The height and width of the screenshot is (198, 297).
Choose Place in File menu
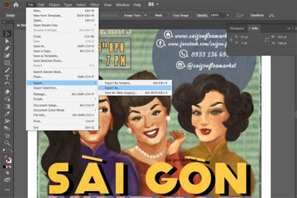[x=62, y=77]
